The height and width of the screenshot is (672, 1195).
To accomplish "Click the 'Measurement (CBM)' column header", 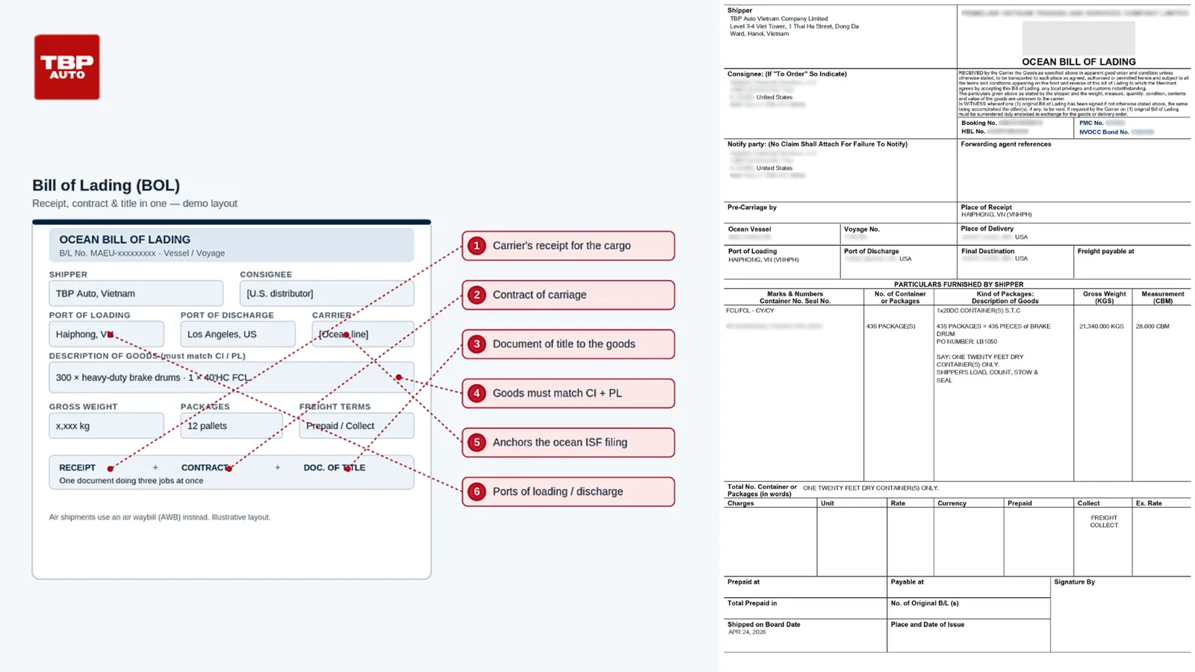I will coord(1162,297).
